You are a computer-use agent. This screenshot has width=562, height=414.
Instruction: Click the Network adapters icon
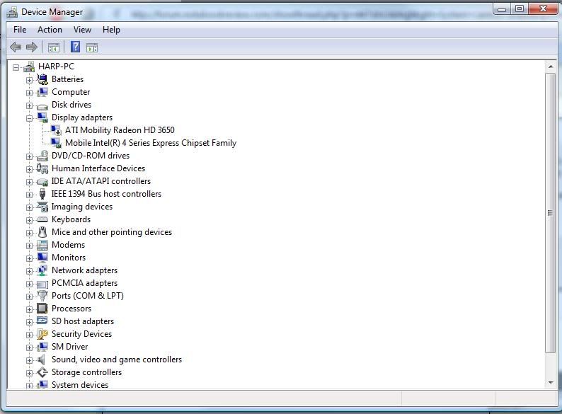(x=42, y=270)
